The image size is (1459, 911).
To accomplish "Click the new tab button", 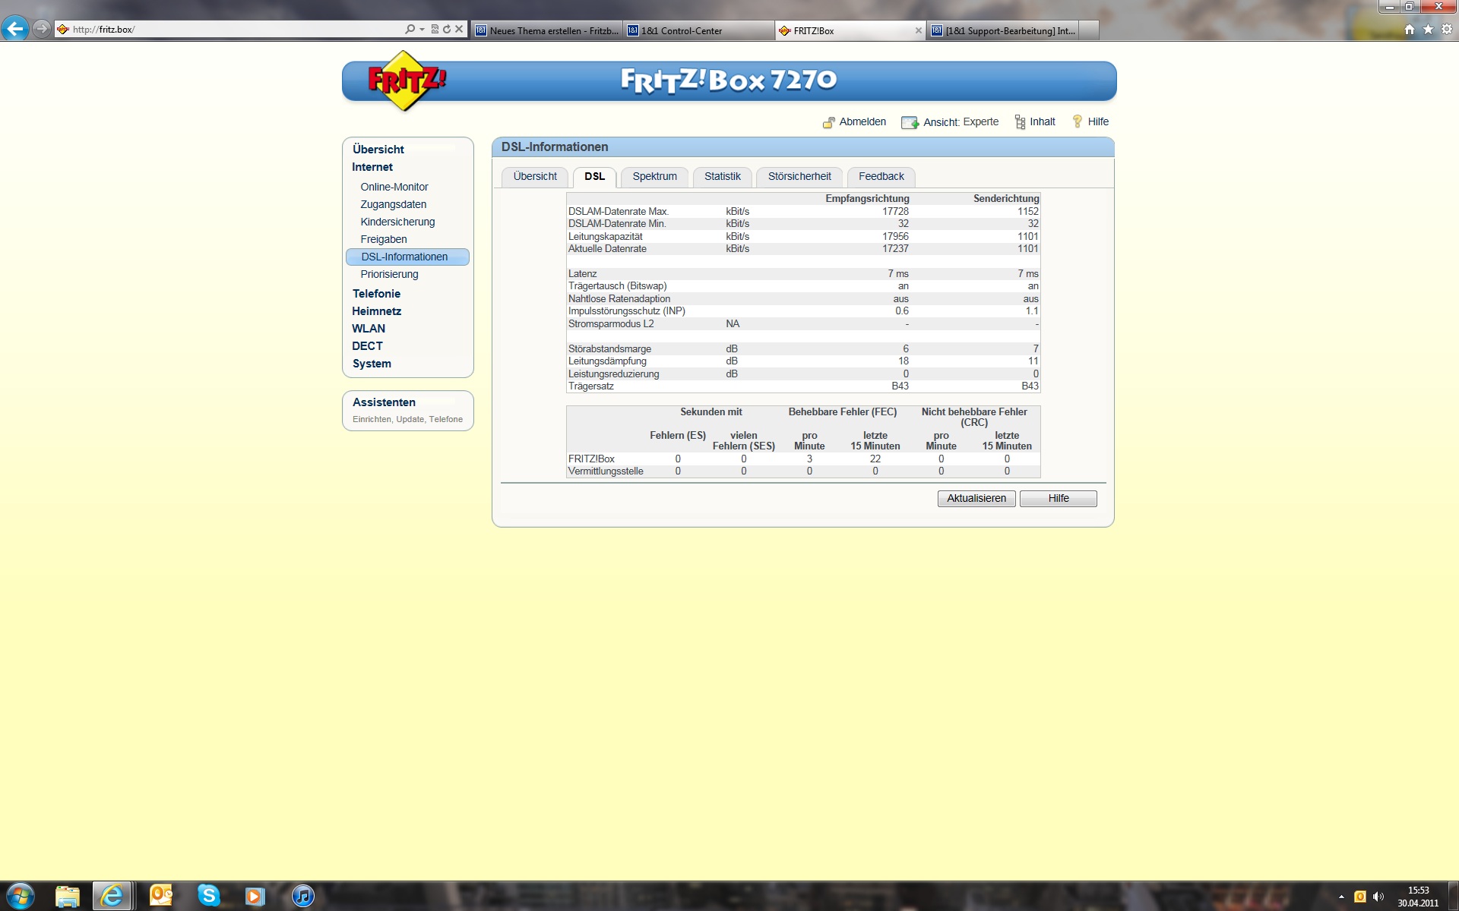I will point(1089,30).
